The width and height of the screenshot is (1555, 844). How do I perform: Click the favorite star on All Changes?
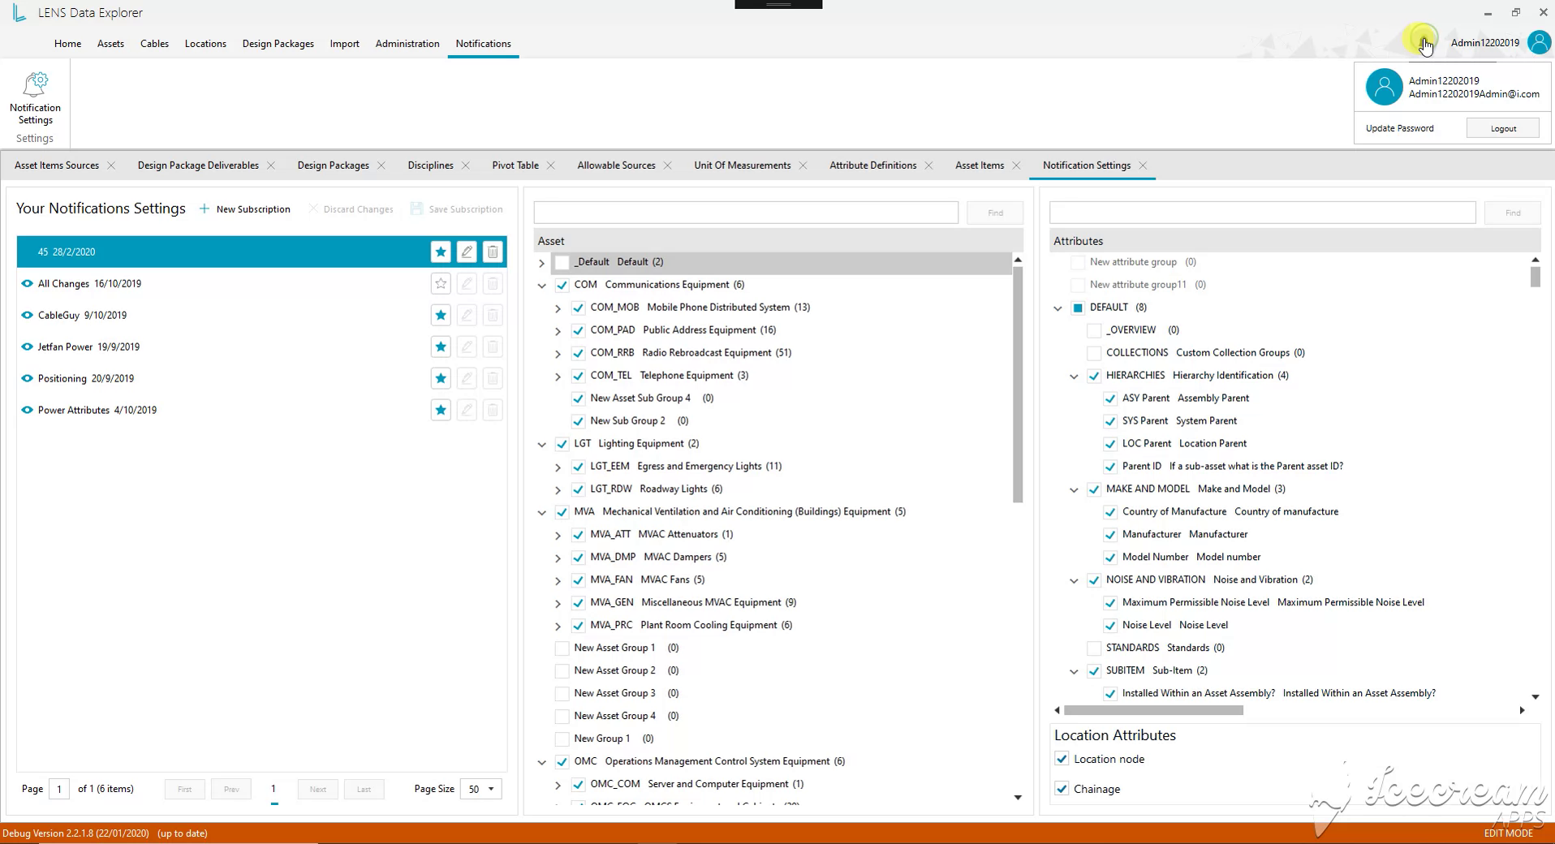pyautogui.click(x=441, y=283)
